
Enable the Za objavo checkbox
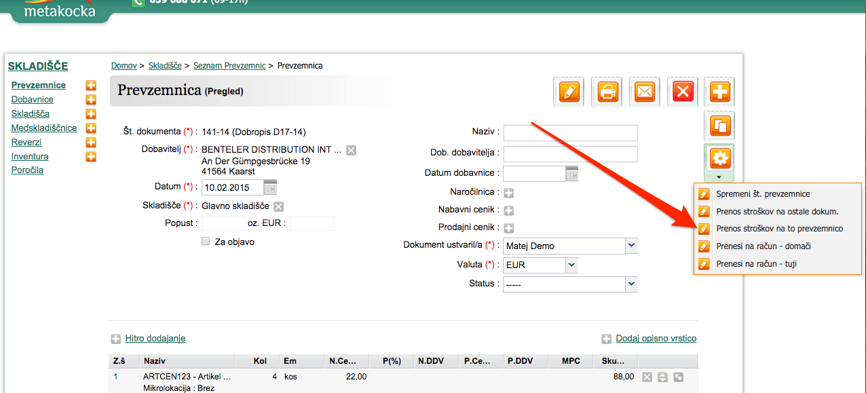206,241
